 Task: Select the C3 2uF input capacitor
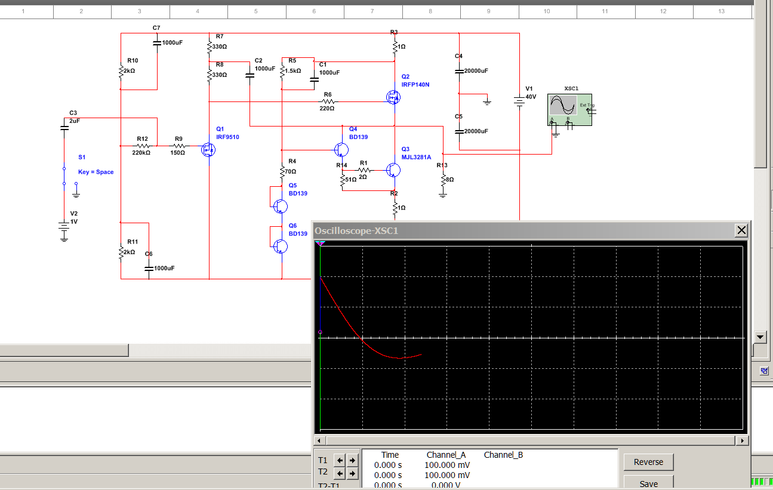(64, 127)
